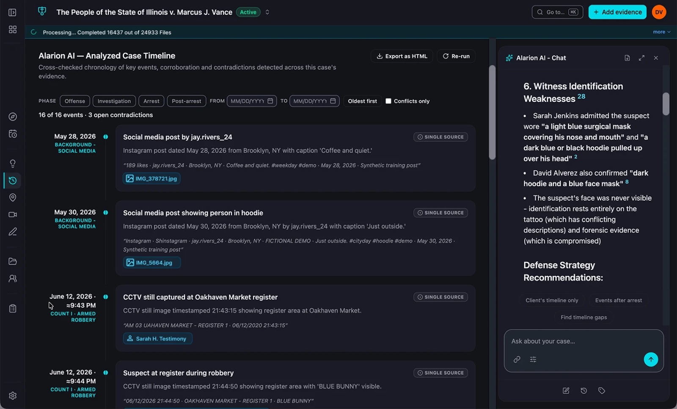The image size is (677, 409).
Task: Open citation 28 on Witness Identification heading
Action: pos(581,96)
